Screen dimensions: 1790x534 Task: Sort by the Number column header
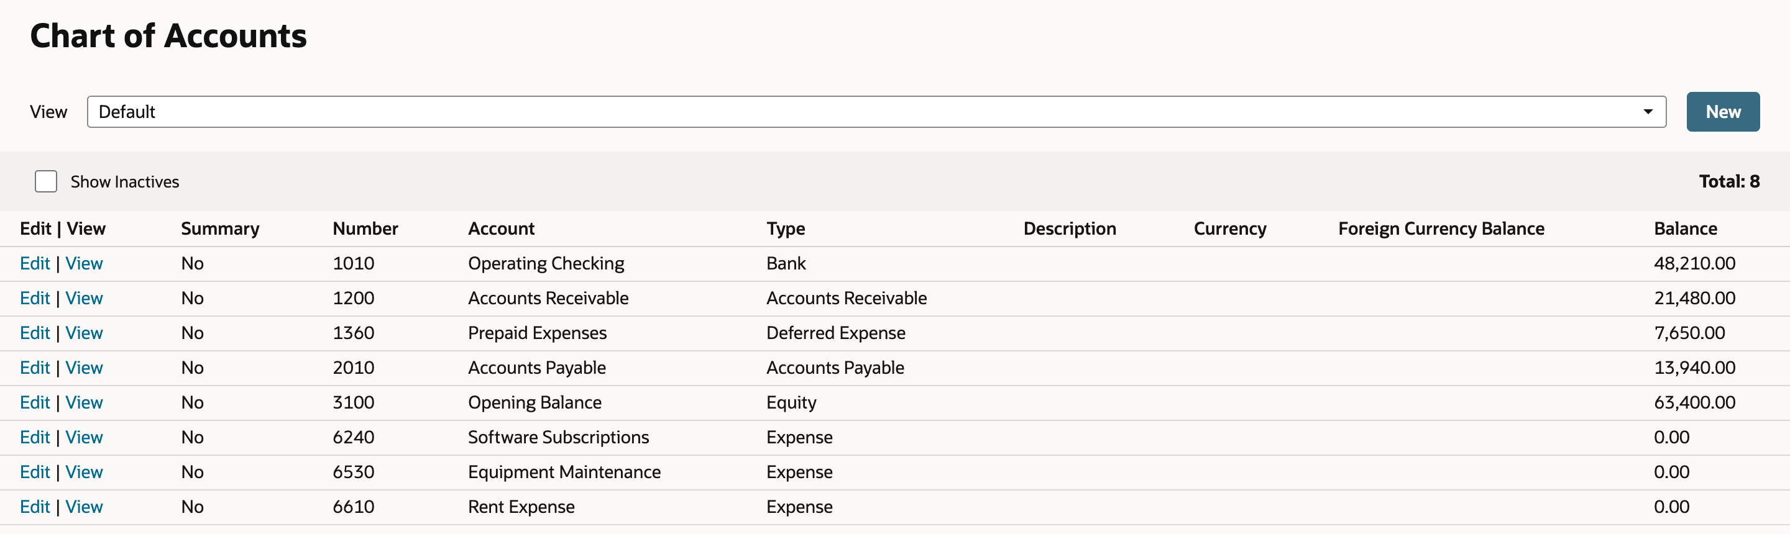click(365, 229)
